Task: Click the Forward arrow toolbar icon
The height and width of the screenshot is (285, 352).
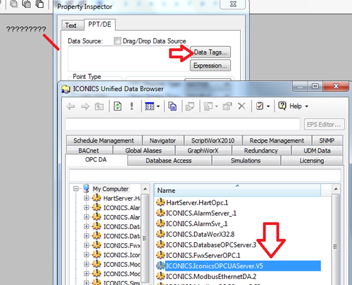Action: pos(85,106)
